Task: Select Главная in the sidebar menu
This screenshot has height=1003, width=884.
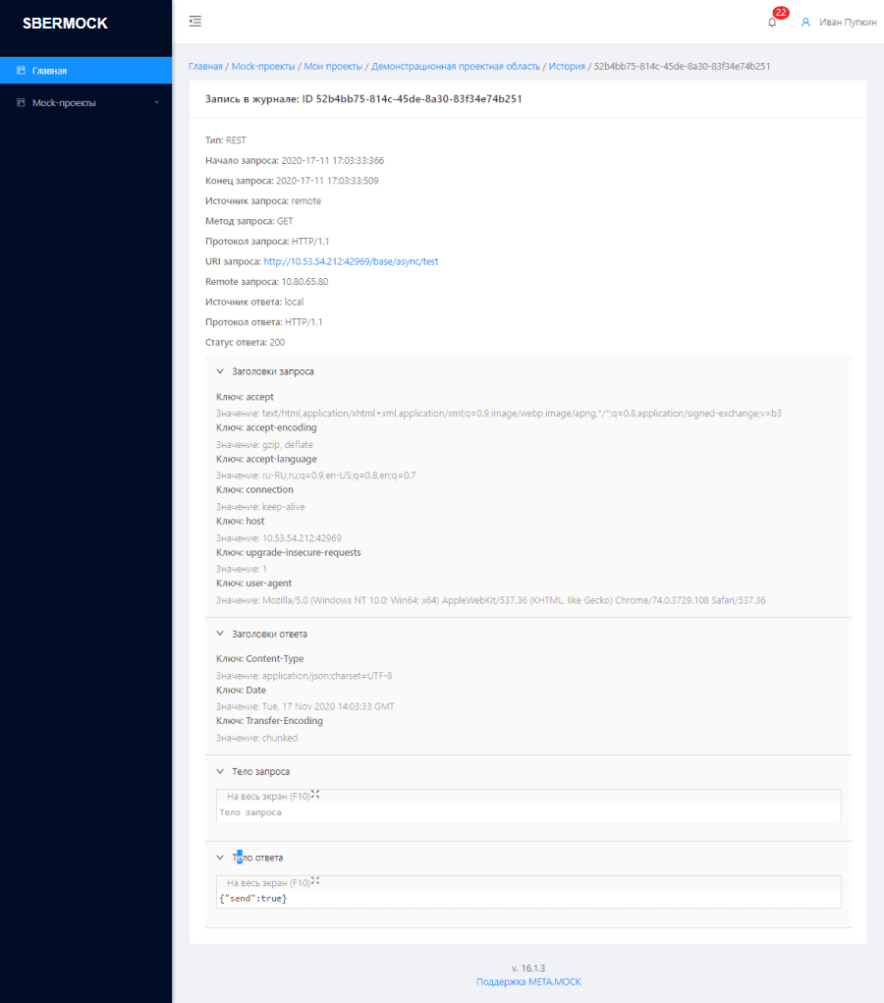Action: (49, 71)
